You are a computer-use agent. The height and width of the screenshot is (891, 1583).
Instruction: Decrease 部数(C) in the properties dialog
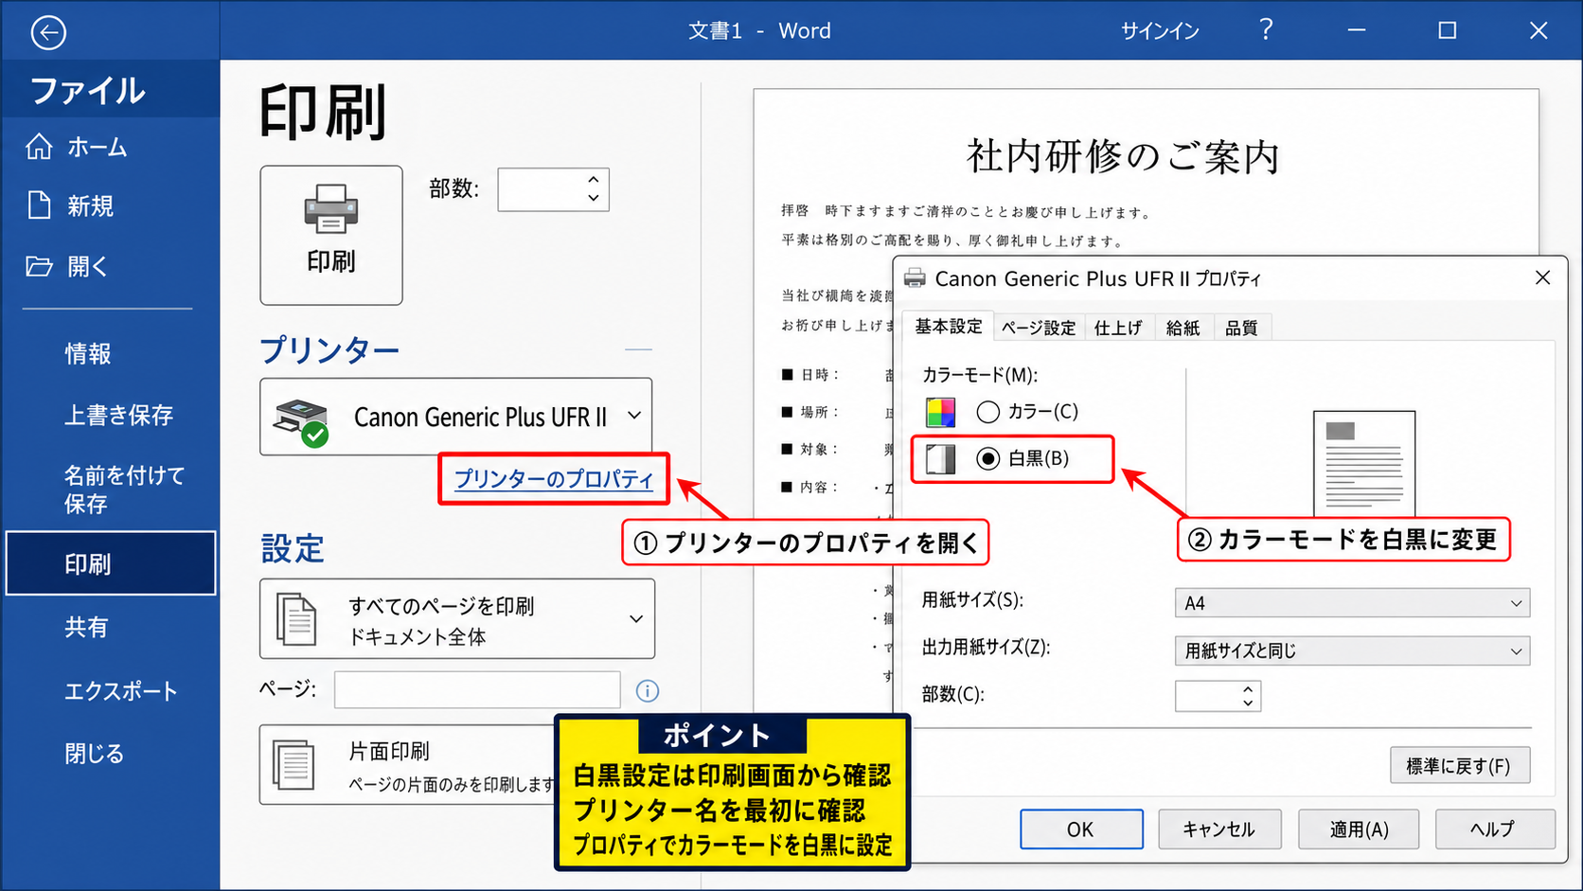click(1249, 703)
